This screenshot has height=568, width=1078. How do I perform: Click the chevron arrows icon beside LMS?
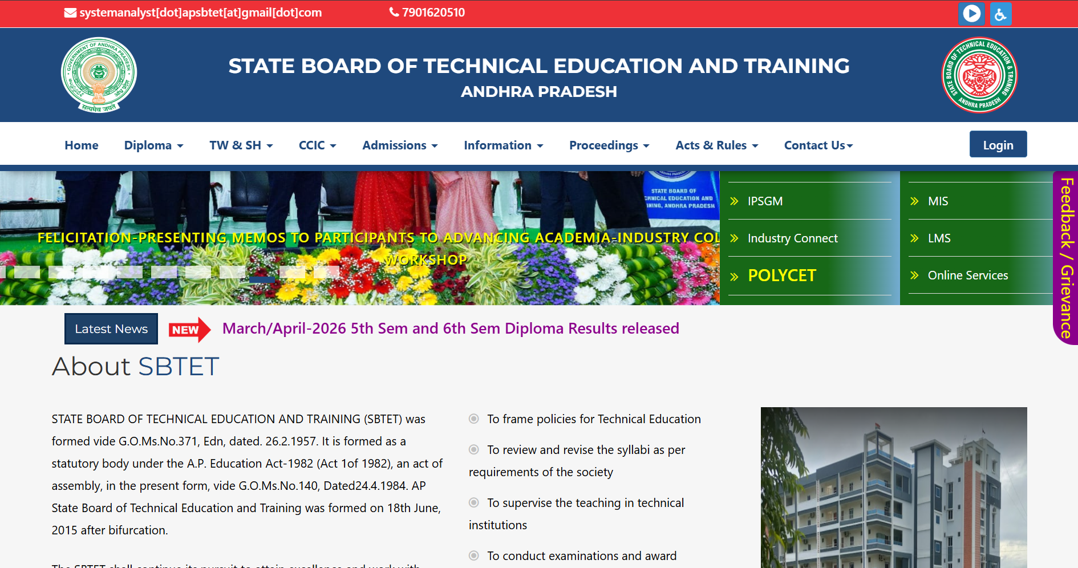tap(915, 238)
